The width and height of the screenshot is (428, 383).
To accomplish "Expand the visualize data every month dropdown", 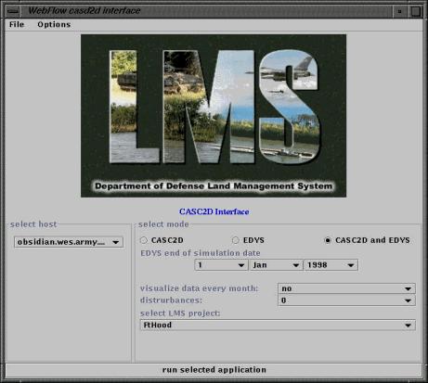I will (x=346, y=288).
